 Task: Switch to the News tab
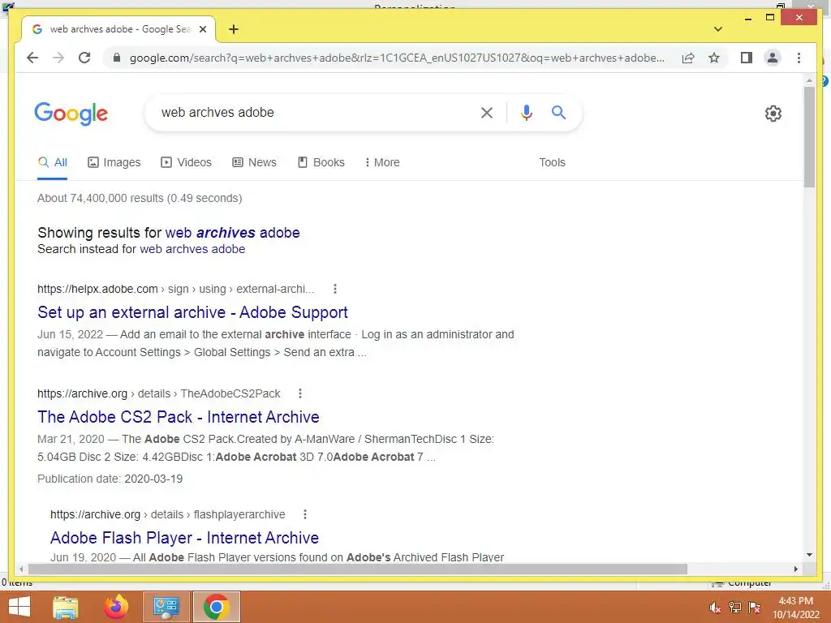point(254,162)
